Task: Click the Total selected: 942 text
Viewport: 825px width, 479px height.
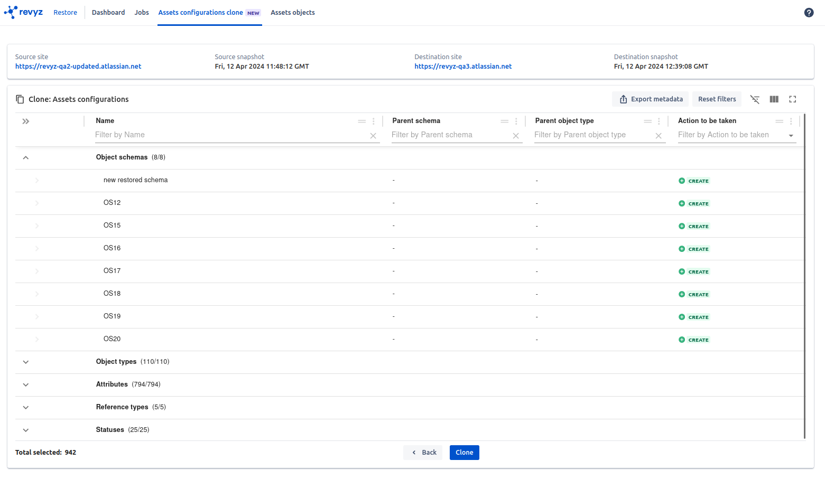Action: point(45,453)
